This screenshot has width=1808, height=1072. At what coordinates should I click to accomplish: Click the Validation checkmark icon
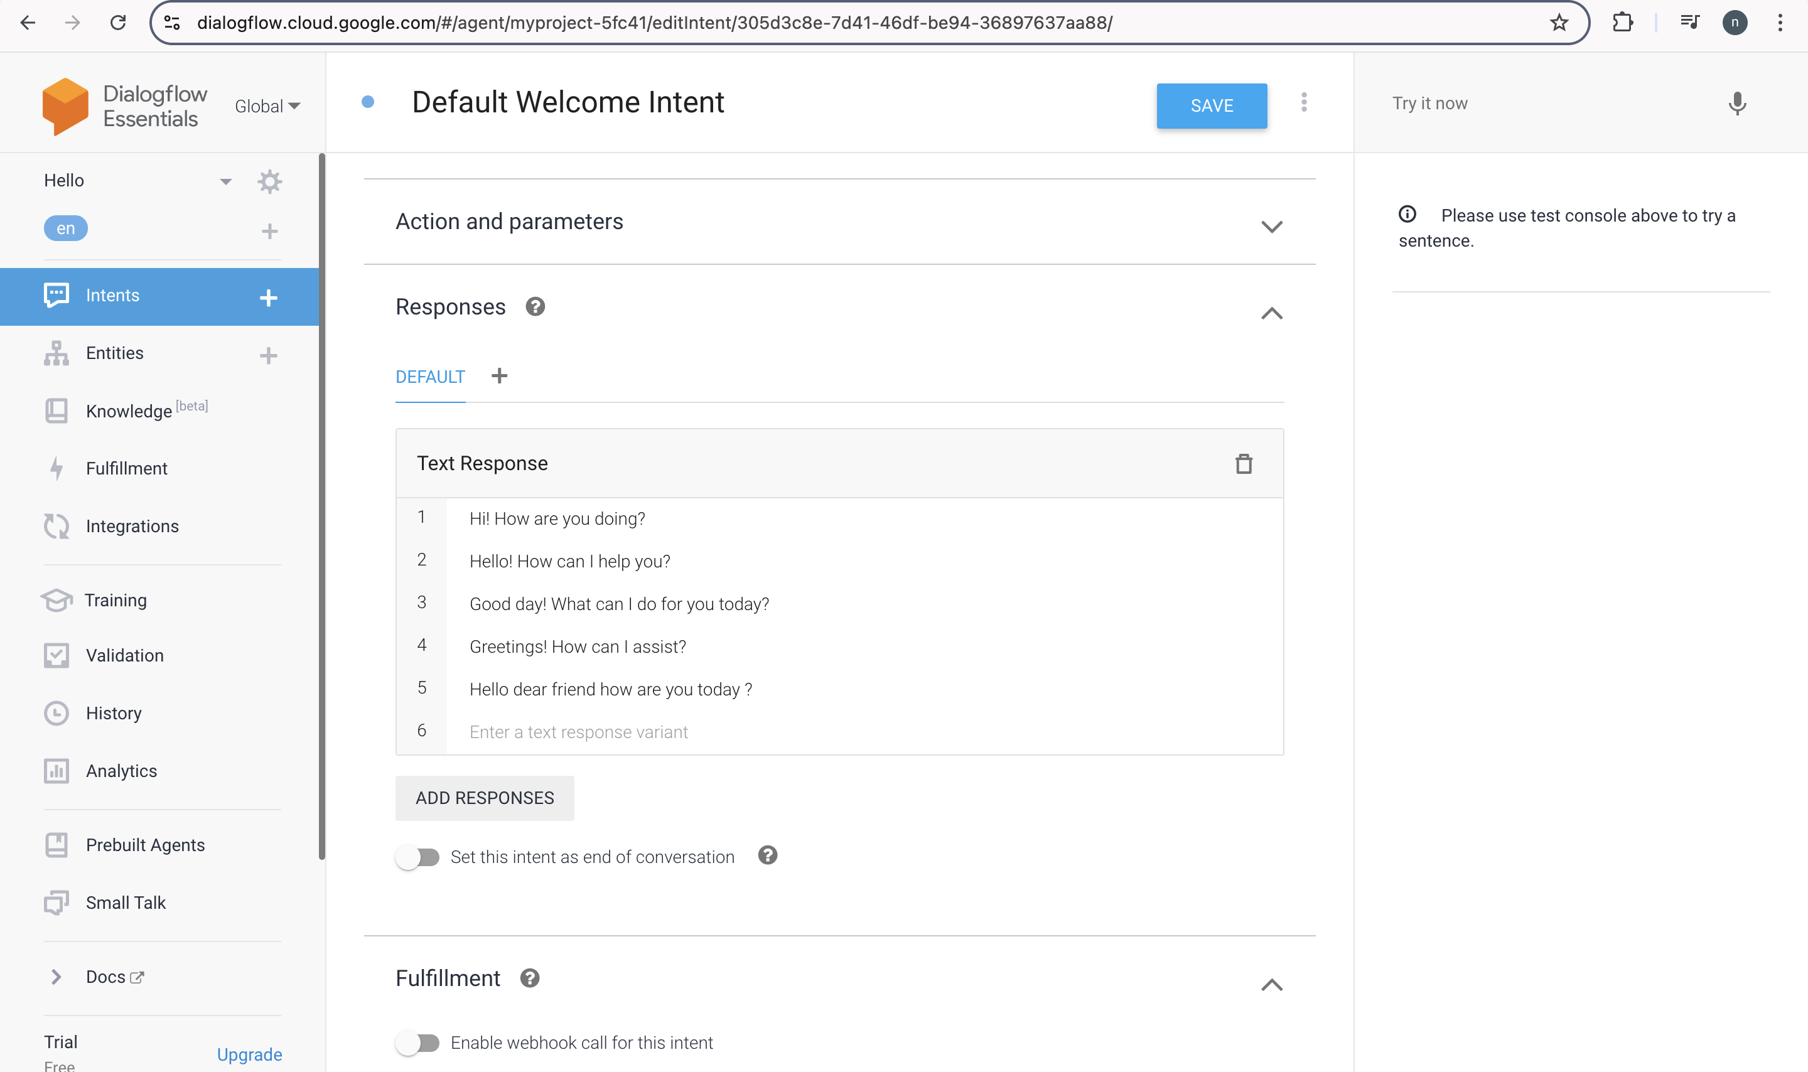pos(56,656)
